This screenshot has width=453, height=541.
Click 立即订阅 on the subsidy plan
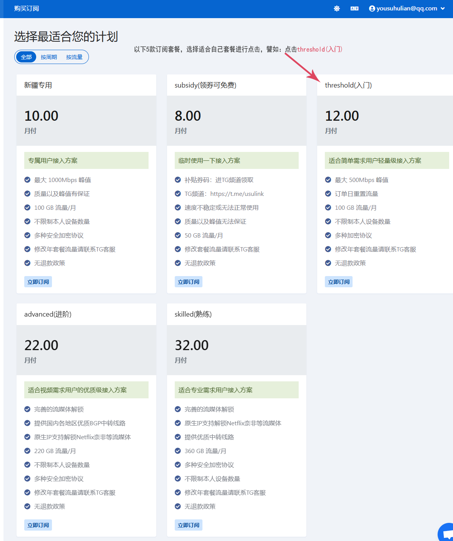point(188,281)
